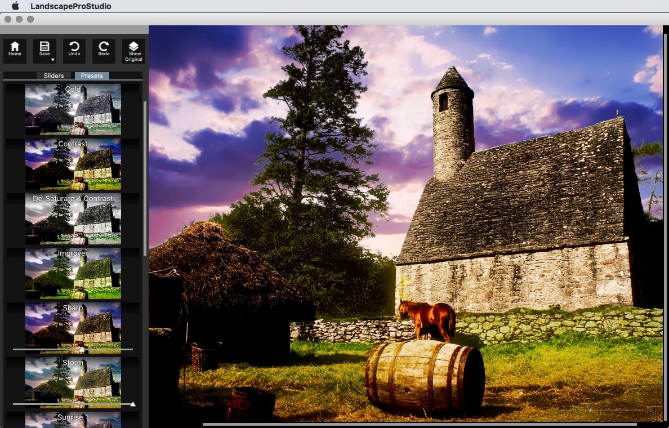Undo the last edit
This screenshot has width=669, height=428.
click(x=74, y=50)
